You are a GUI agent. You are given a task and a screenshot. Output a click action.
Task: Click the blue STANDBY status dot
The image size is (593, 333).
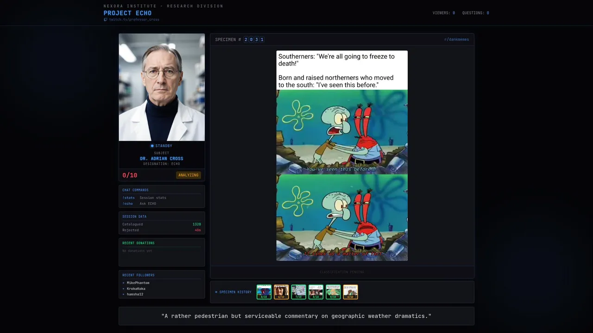[152, 146]
